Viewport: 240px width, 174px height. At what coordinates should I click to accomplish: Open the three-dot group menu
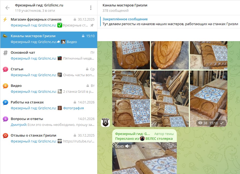click(91, 8)
